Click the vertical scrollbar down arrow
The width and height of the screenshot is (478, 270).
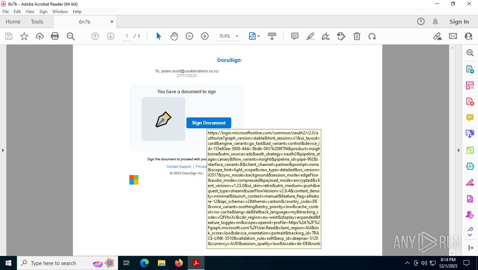(x=452, y=252)
